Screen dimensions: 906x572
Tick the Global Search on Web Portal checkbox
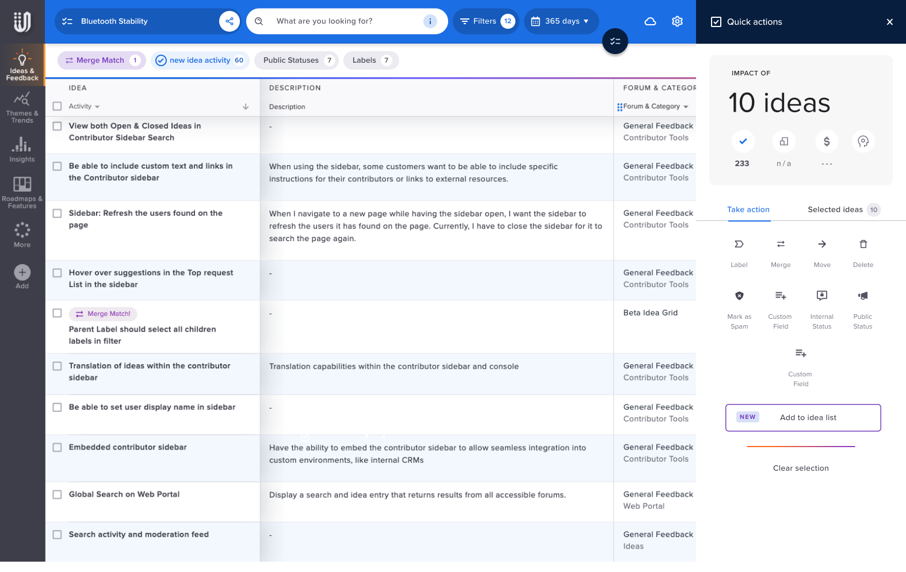click(x=57, y=495)
